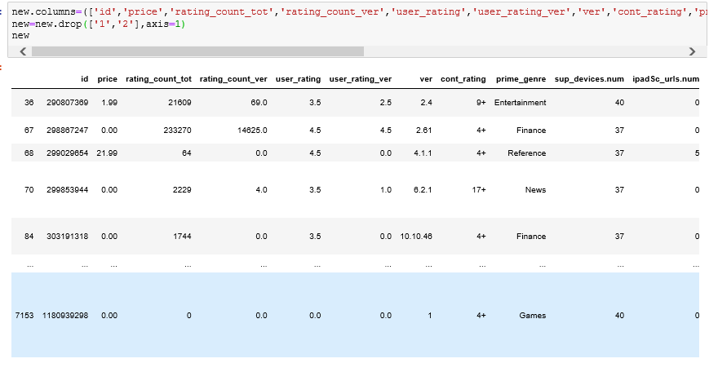Click the rating_count_tot column header
The width and height of the screenshot is (709, 372).
[x=158, y=79]
